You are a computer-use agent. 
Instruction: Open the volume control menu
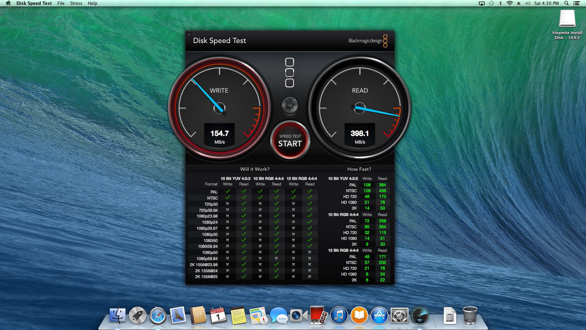(528, 3)
